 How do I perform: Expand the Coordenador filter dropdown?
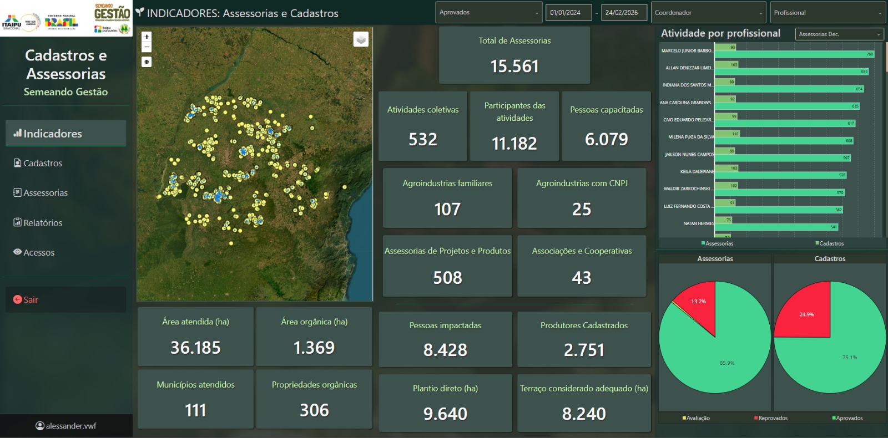tap(708, 13)
